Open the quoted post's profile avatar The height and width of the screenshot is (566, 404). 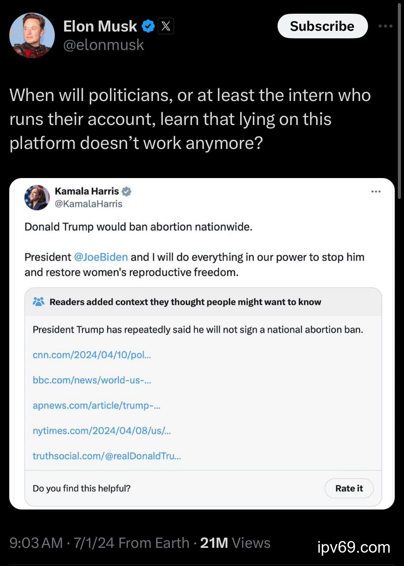37,198
